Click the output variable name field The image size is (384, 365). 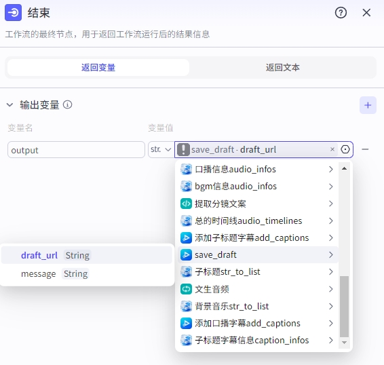pos(76,150)
